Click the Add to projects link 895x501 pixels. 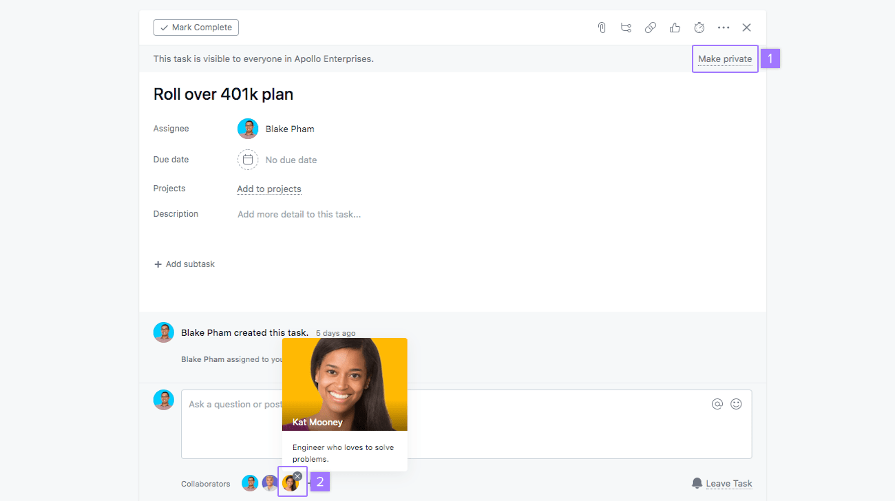coord(269,189)
